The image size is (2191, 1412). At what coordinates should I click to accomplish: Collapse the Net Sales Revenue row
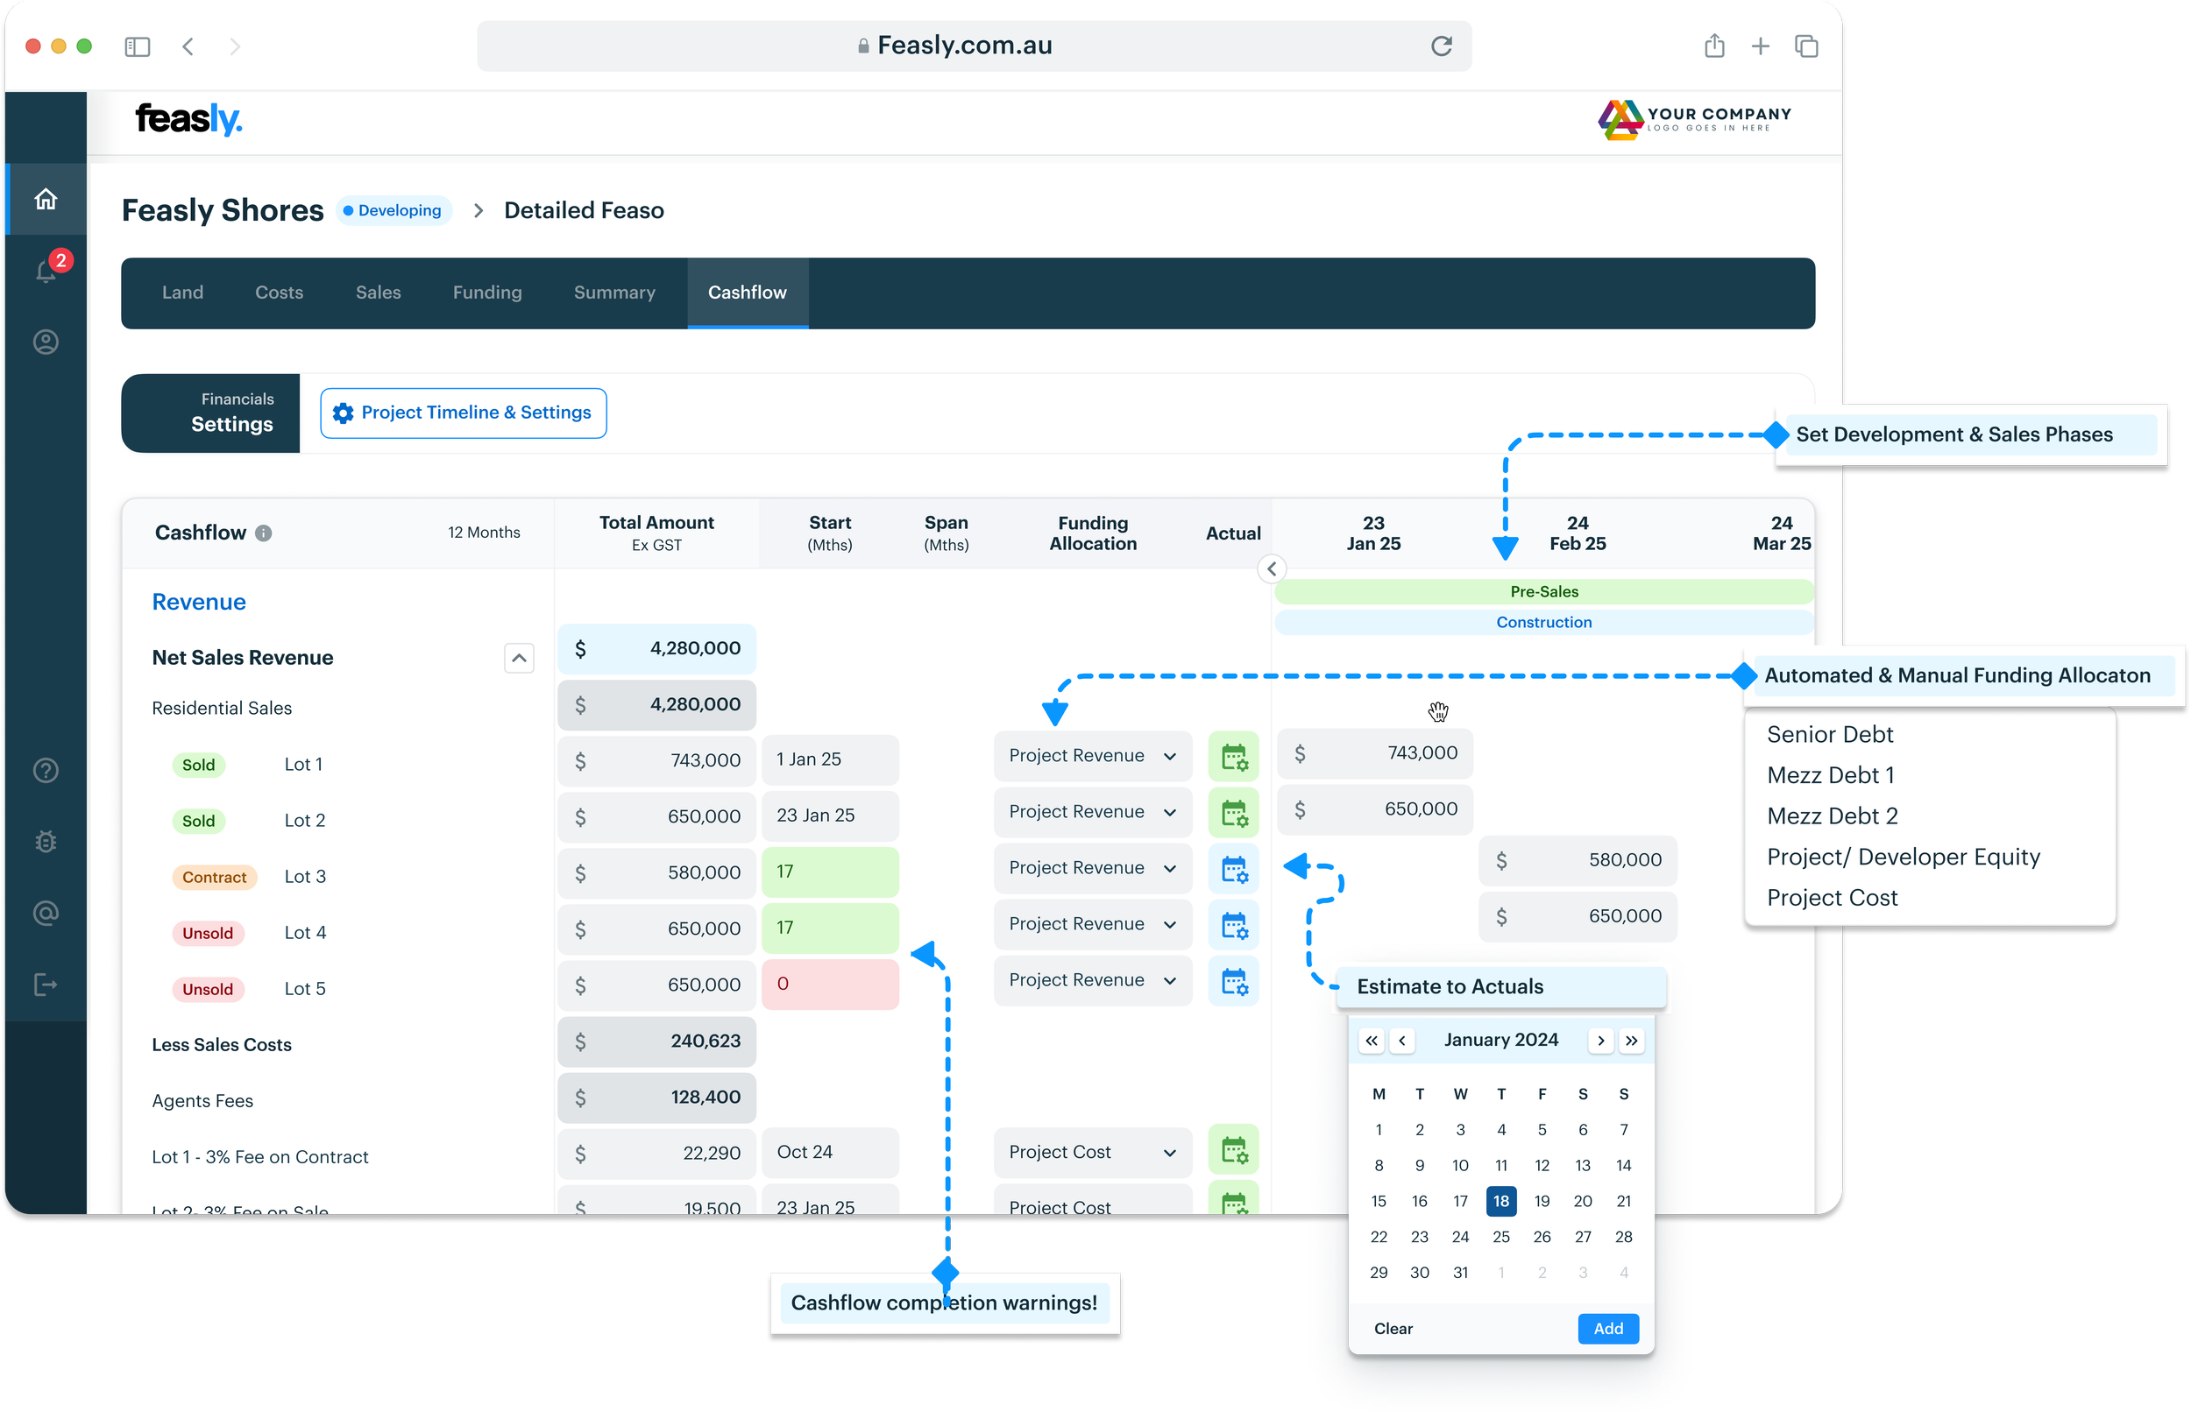tap(518, 658)
